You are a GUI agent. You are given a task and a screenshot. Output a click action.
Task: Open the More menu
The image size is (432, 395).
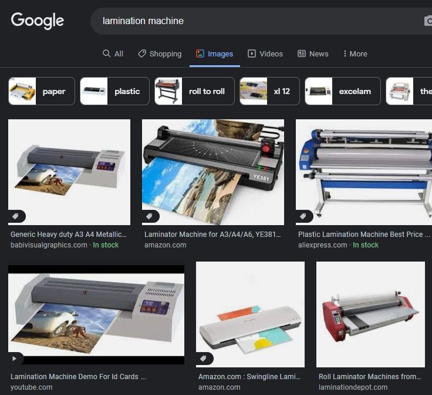[355, 53]
